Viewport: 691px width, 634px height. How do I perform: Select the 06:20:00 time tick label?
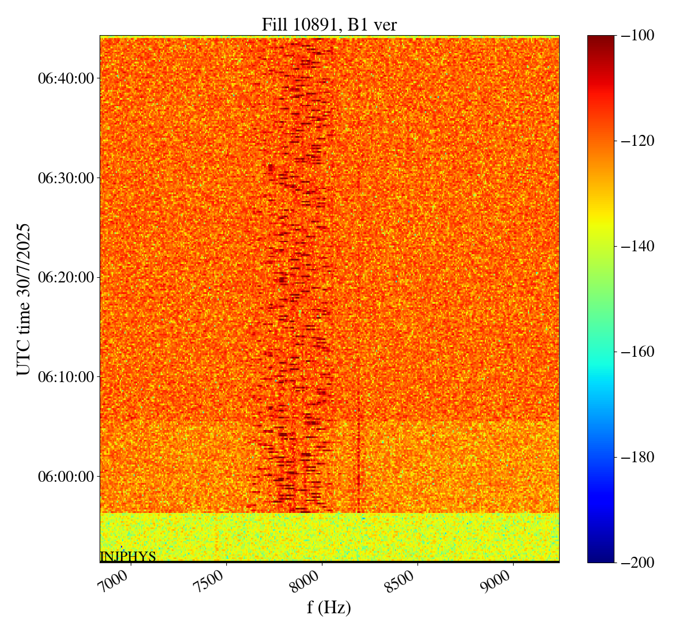click(x=66, y=277)
